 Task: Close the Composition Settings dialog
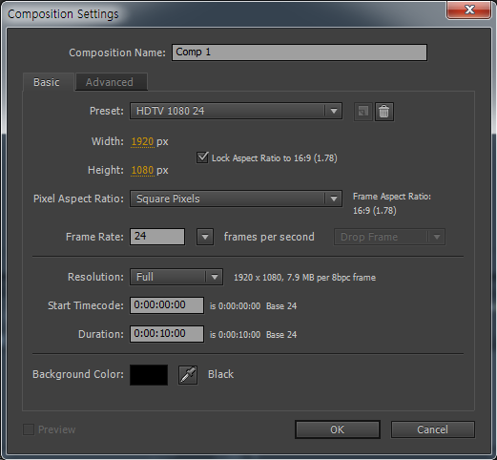[468, 10]
